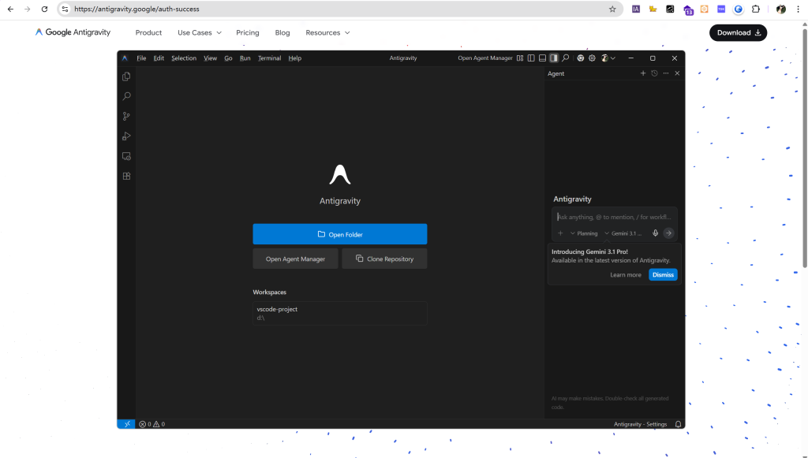Open the Source Control view
The width and height of the screenshot is (808, 458).
pyautogui.click(x=126, y=116)
